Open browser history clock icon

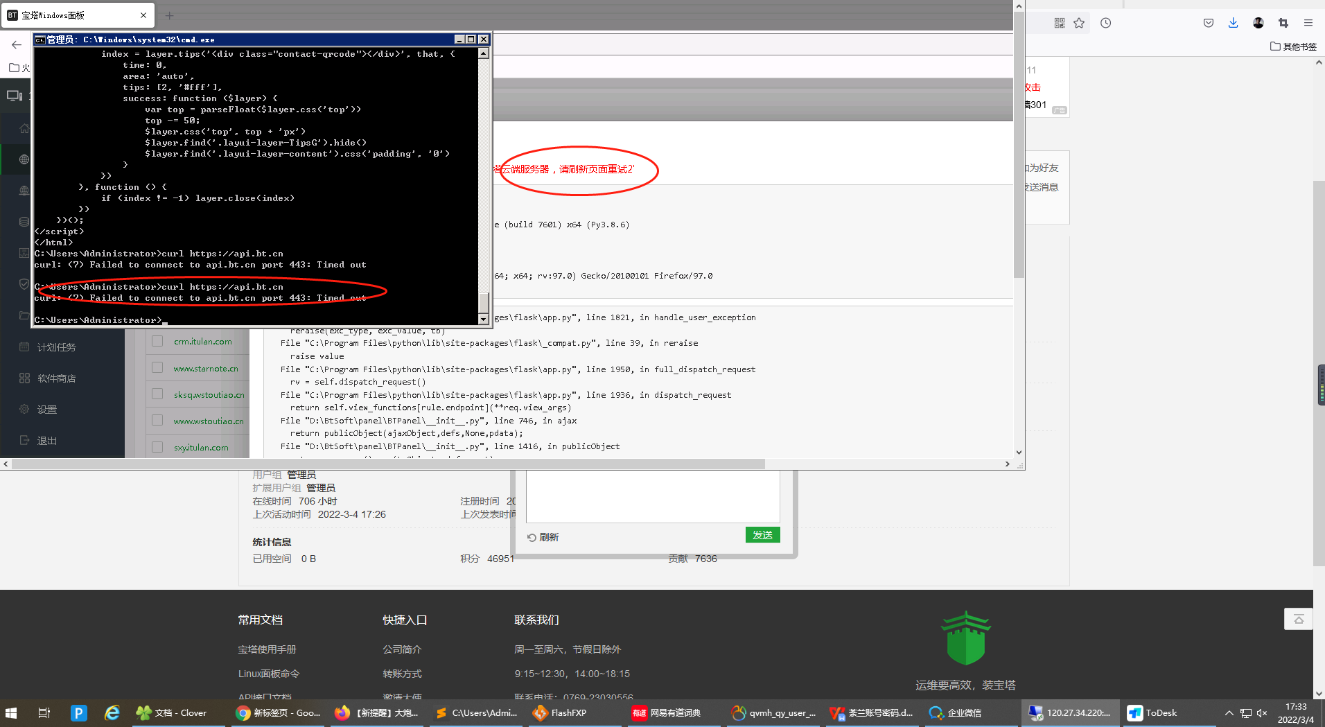1106,23
